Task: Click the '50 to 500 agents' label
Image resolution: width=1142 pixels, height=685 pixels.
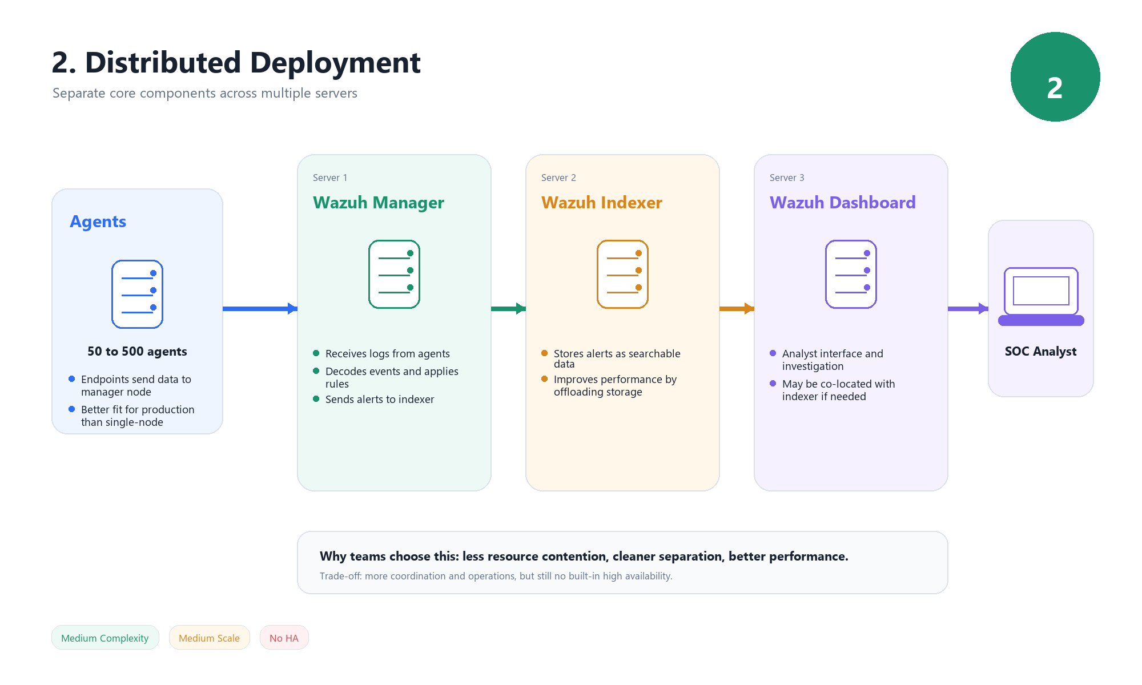Action: click(x=137, y=352)
